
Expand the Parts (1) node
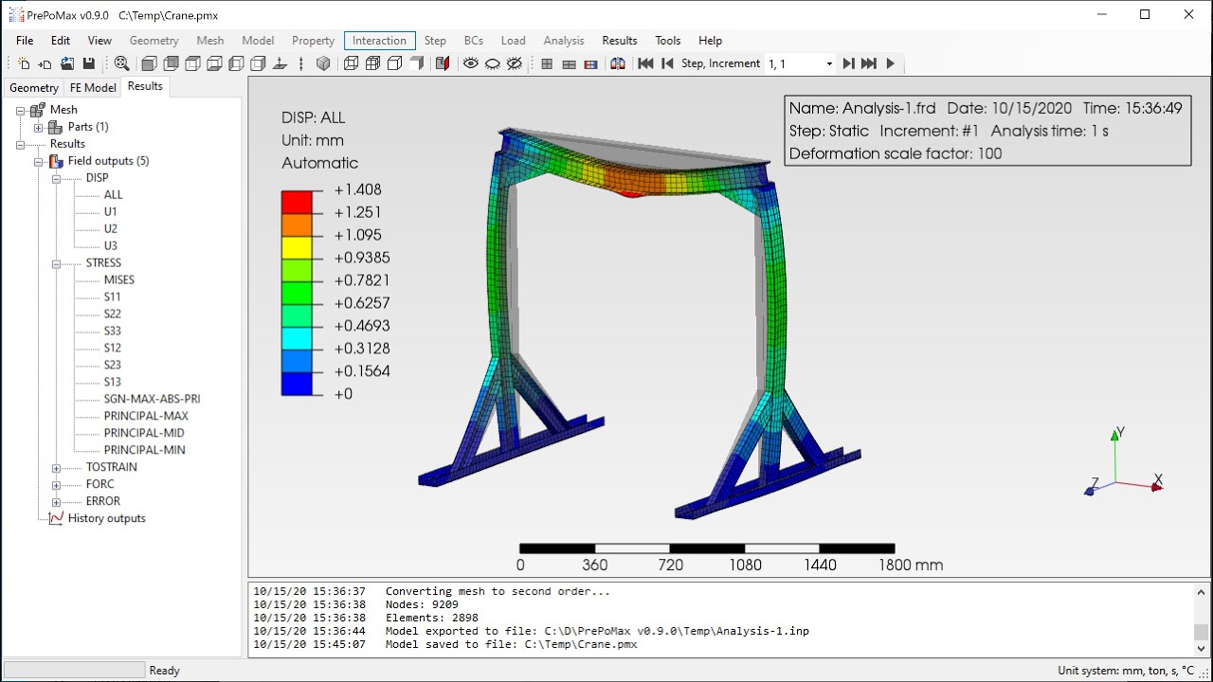pyautogui.click(x=38, y=127)
